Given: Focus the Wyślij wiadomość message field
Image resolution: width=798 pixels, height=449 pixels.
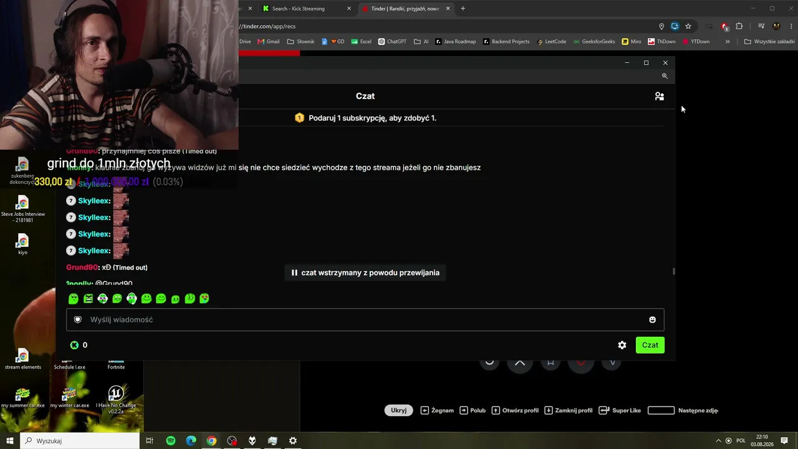Looking at the screenshot, I should (x=365, y=319).
